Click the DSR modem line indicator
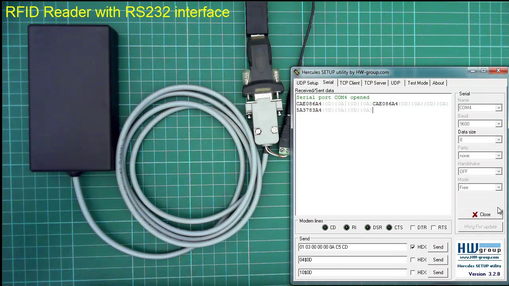Image resolution: width=509 pixels, height=286 pixels. [x=367, y=228]
